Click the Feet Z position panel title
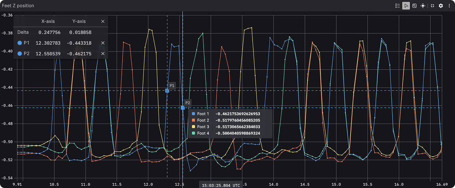This screenshot has height=188, width=455. pyautogui.click(x=18, y=6)
